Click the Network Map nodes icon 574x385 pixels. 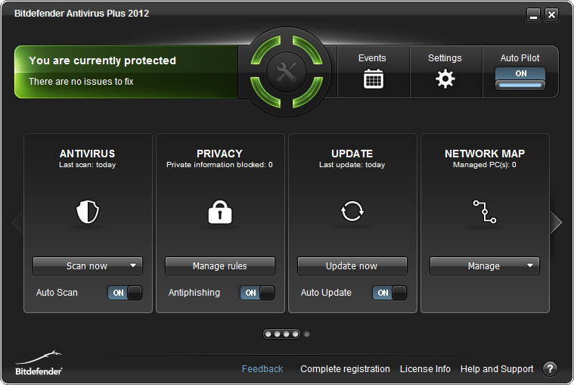[485, 213]
